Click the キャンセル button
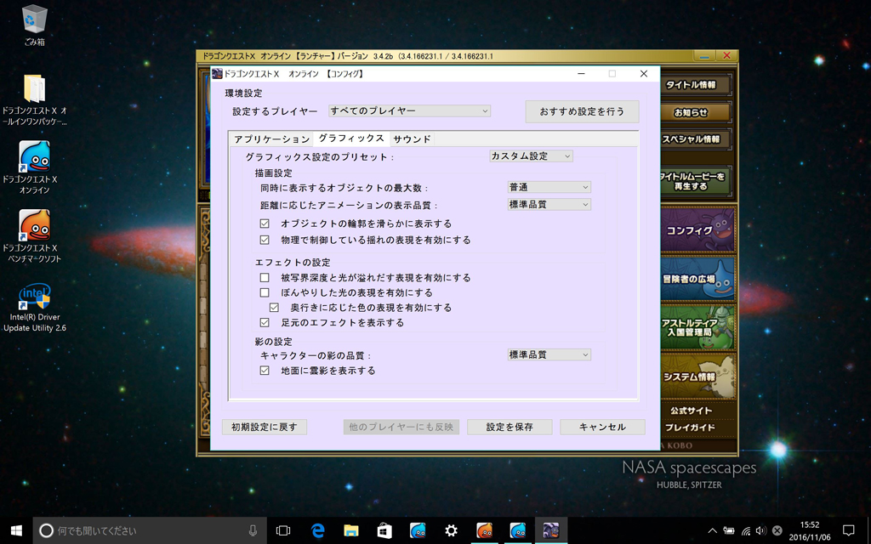Screen dimensions: 871x544 click(x=602, y=427)
